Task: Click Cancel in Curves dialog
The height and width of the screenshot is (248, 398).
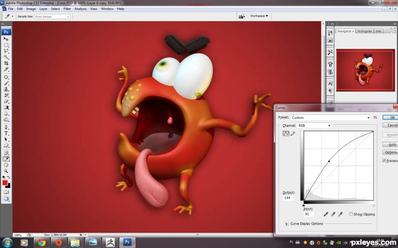Action: tap(391, 125)
